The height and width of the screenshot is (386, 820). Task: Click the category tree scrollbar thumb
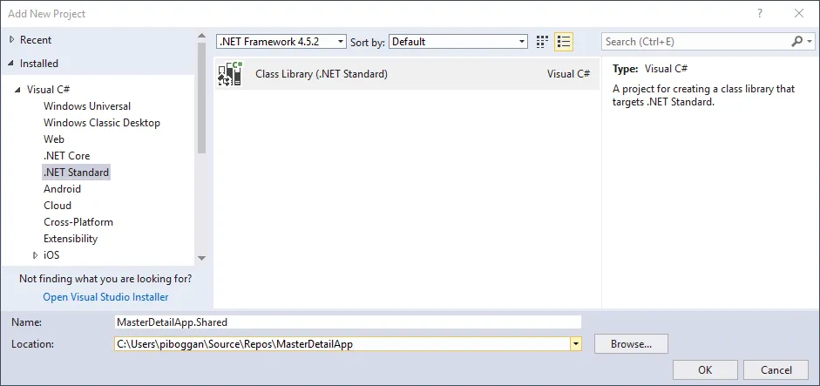(x=201, y=98)
